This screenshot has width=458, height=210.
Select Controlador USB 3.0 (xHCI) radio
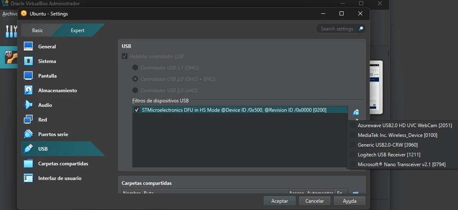pyautogui.click(x=135, y=90)
